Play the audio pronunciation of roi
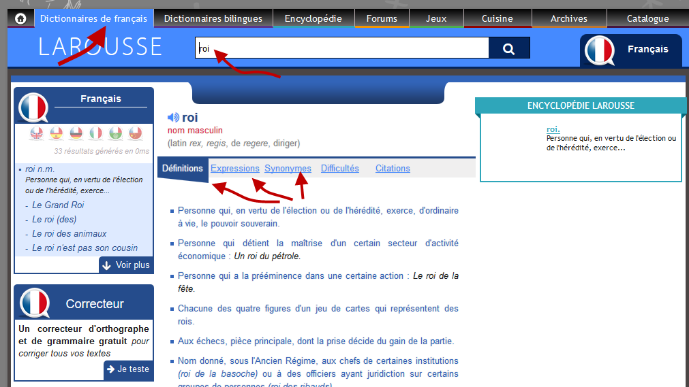The height and width of the screenshot is (387, 689). [173, 117]
